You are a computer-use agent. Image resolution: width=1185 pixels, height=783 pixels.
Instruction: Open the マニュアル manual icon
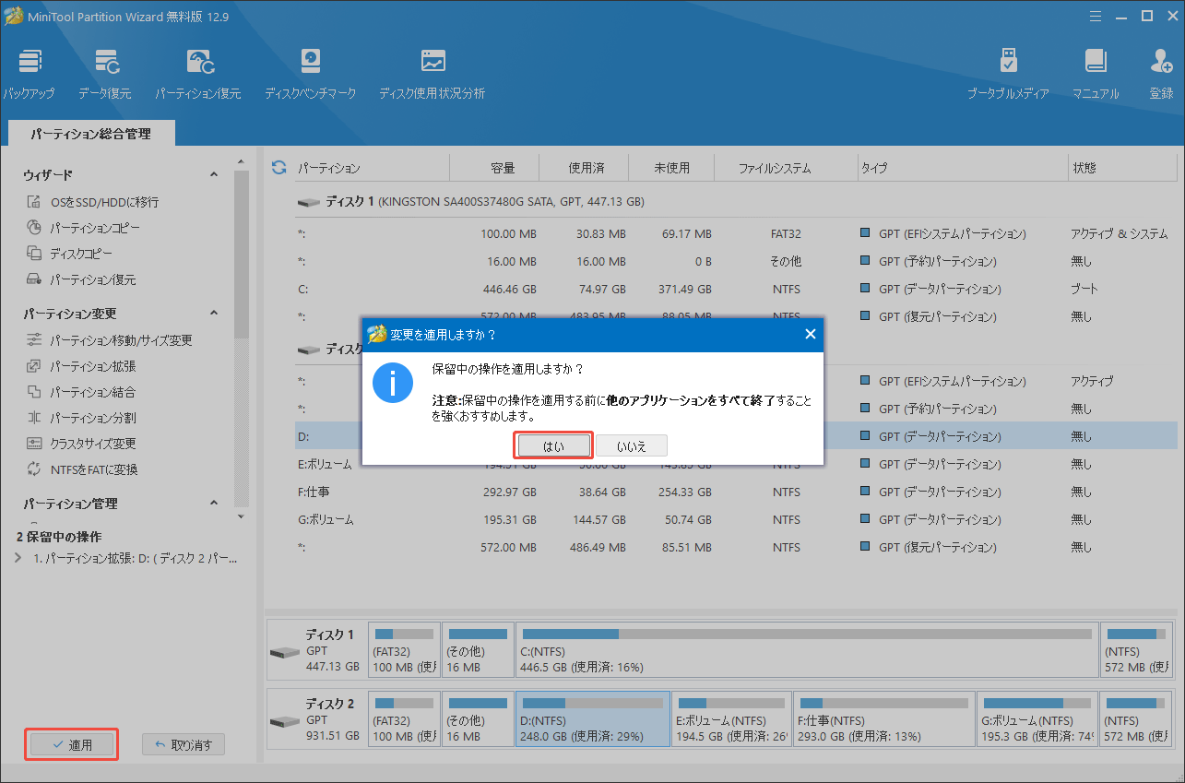coord(1096,74)
